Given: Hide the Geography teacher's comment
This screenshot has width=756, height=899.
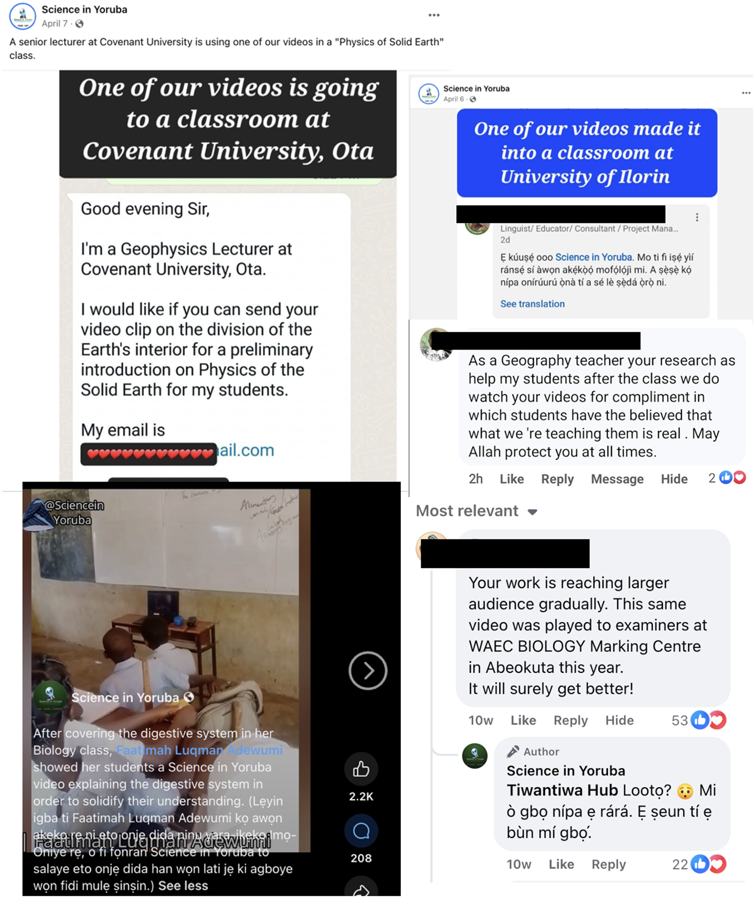Looking at the screenshot, I should [674, 479].
